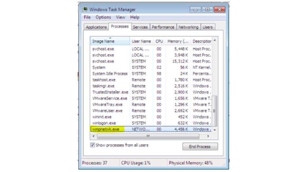Click the vertical scrollbar up arrow
307x172 pixels.
[x=215, y=40]
